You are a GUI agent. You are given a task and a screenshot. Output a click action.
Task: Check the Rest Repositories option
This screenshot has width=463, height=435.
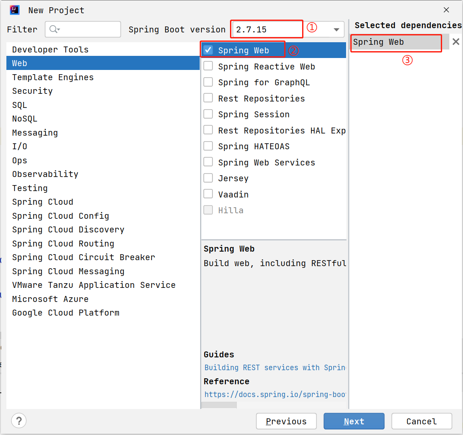click(x=208, y=98)
